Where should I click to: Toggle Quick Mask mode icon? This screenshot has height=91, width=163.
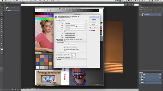click(2, 51)
